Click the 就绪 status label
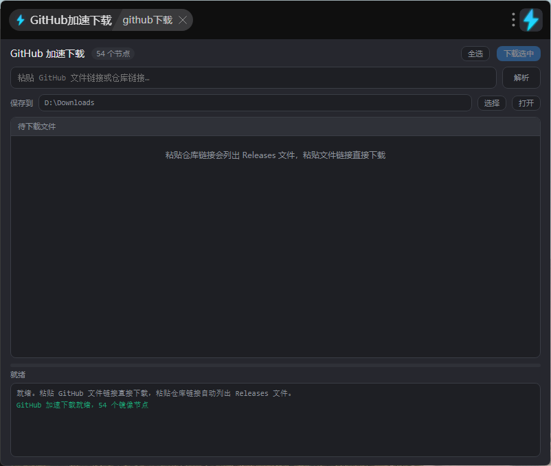Viewport: 551px width, 466px height. pos(18,375)
